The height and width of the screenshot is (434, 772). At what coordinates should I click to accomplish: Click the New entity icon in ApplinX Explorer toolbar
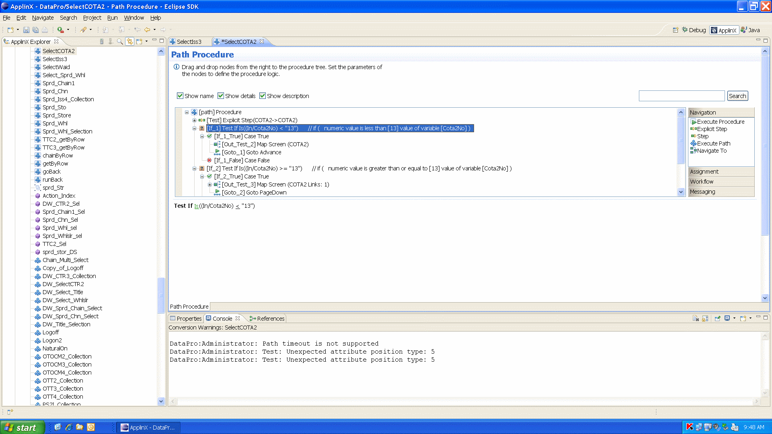tap(139, 41)
